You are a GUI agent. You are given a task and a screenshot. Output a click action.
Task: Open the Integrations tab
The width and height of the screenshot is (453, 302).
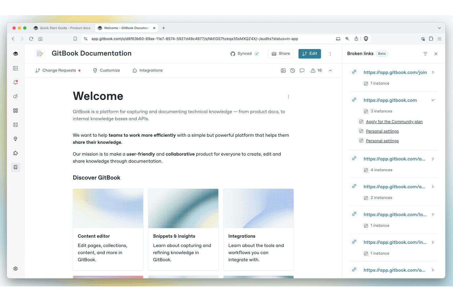(x=148, y=70)
